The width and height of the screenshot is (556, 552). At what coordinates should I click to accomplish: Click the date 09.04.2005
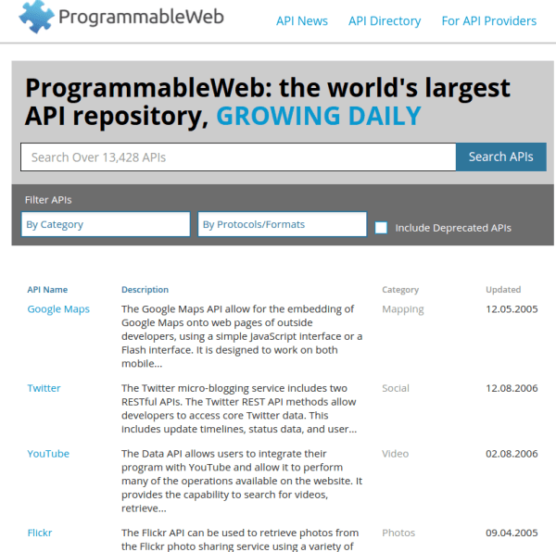click(x=512, y=533)
